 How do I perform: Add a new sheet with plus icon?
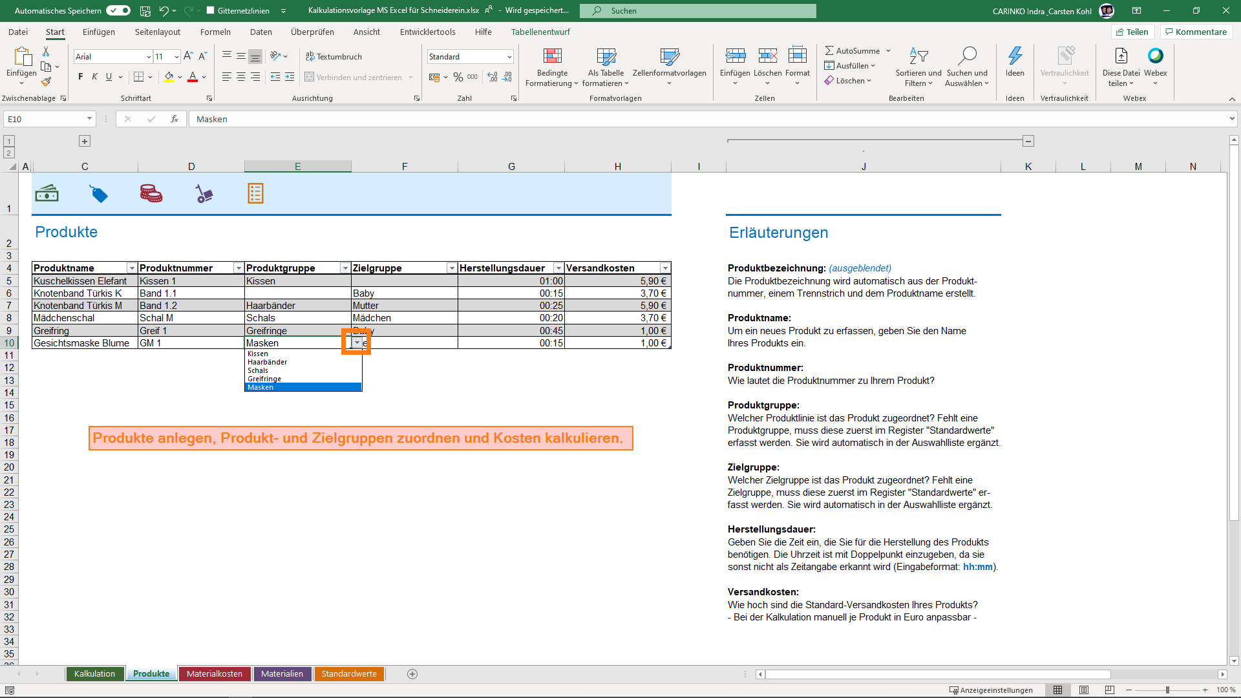click(412, 674)
